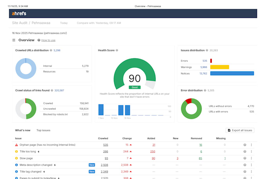Click the Crawled URLs distribution donut chart
The width and height of the screenshot is (266, 179).
[26, 69]
